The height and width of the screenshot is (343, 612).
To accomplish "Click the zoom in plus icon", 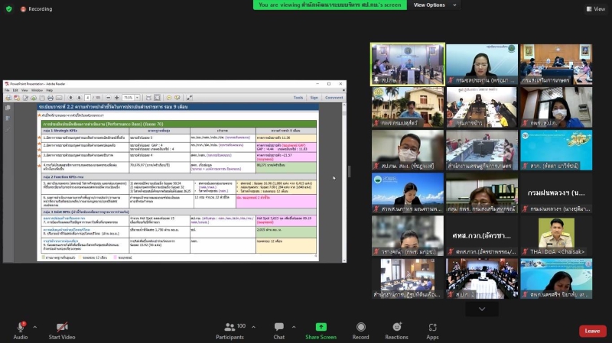I will click(117, 98).
